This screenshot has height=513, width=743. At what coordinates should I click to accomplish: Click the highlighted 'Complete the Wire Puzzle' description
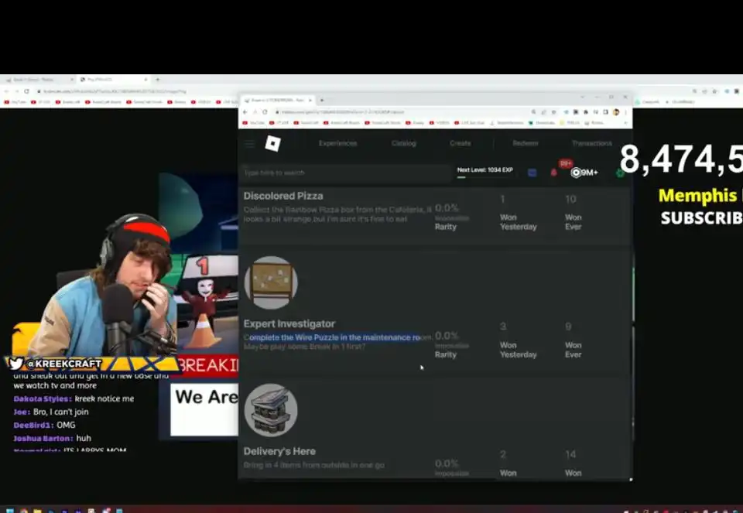pyautogui.click(x=337, y=337)
